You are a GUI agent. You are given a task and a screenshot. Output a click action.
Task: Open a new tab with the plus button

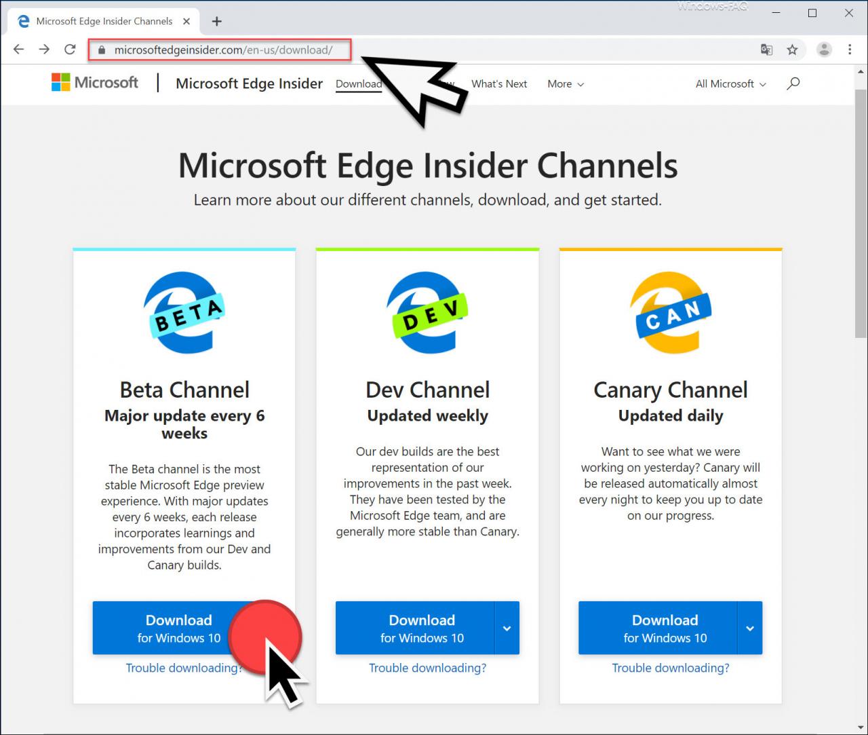(217, 21)
